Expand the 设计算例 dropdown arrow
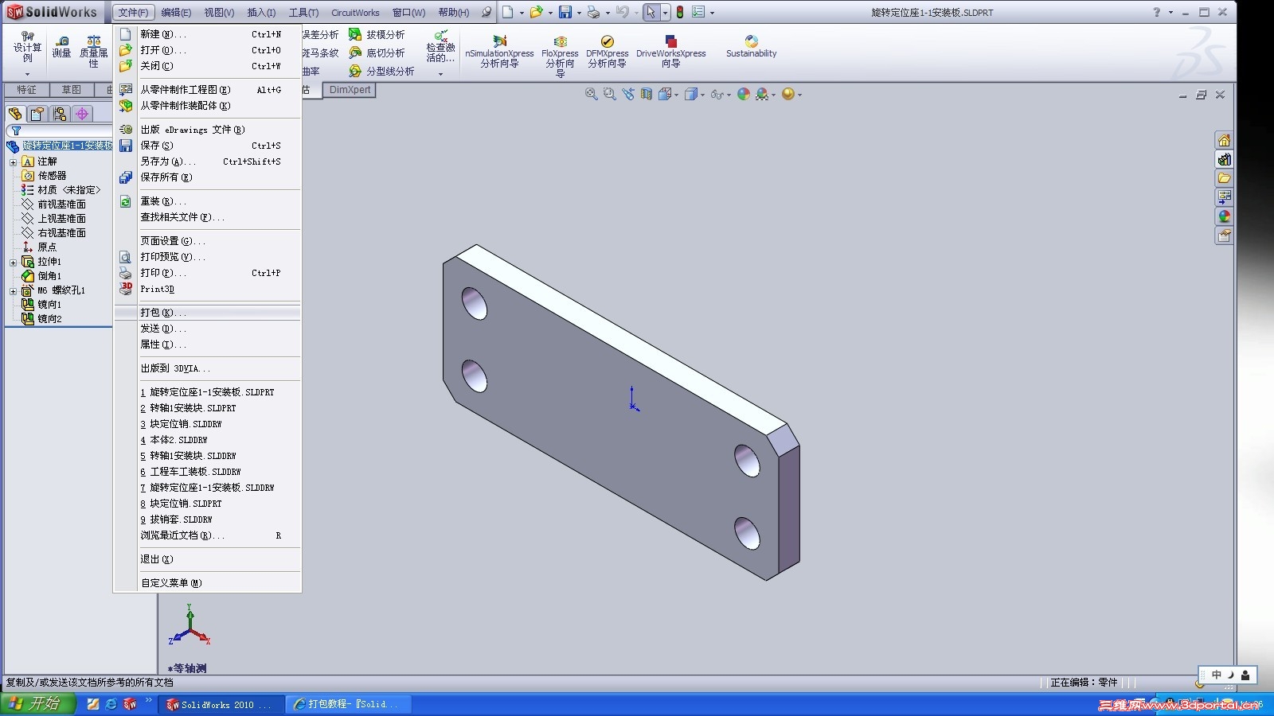This screenshot has height=716, width=1274. [x=27, y=74]
